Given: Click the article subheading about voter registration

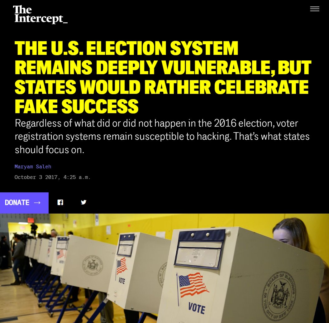Looking at the screenshot, I should coord(162,137).
